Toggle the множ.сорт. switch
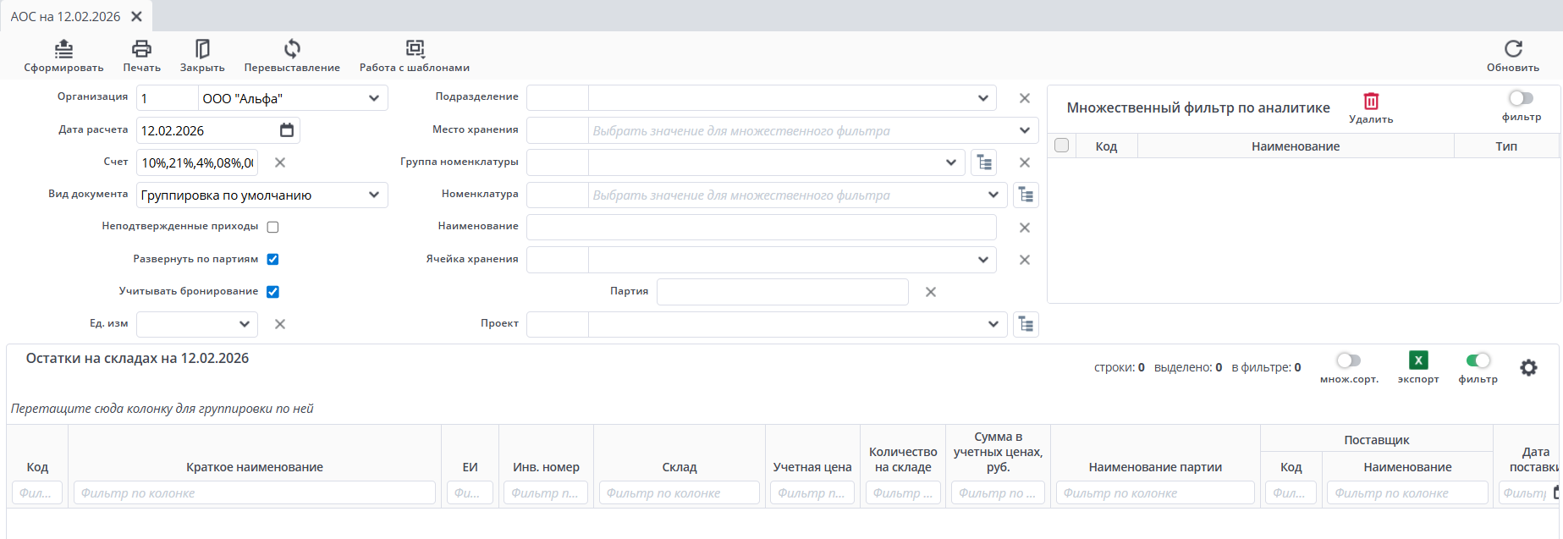The image size is (1563, 539). 1349,361
